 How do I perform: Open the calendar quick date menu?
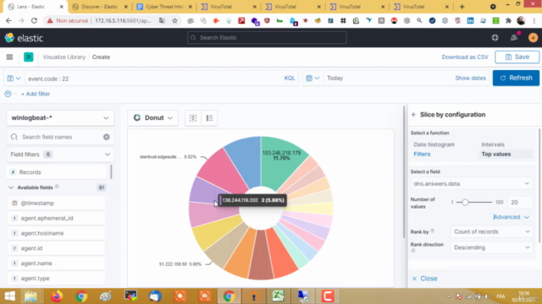[x=312, y=79]
